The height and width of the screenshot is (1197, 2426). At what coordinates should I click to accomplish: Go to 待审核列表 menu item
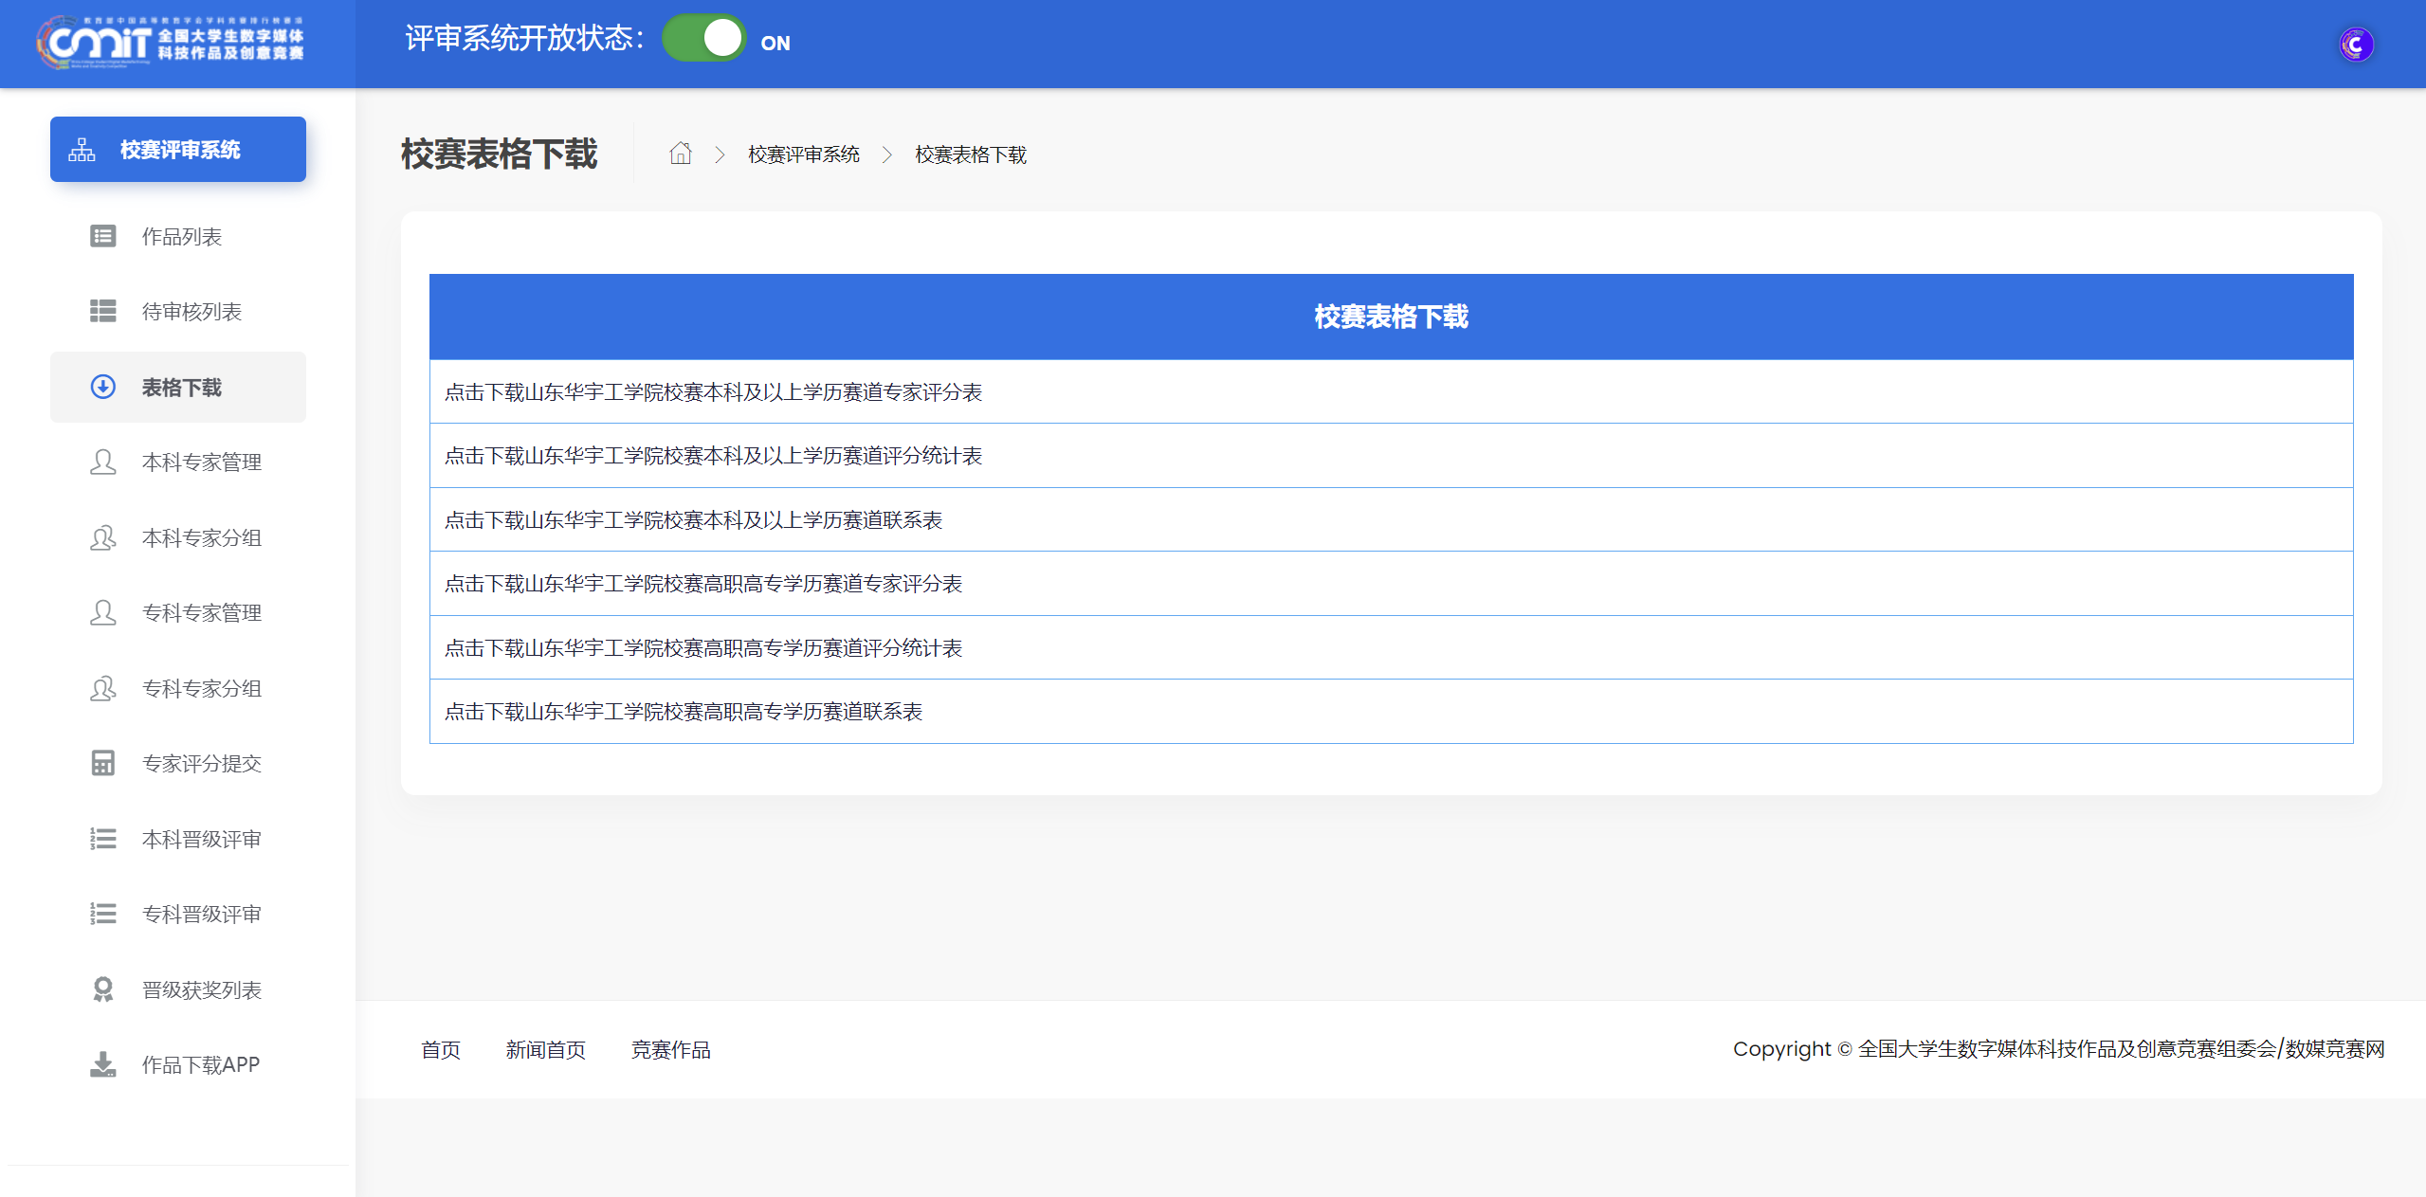point(178,311)
